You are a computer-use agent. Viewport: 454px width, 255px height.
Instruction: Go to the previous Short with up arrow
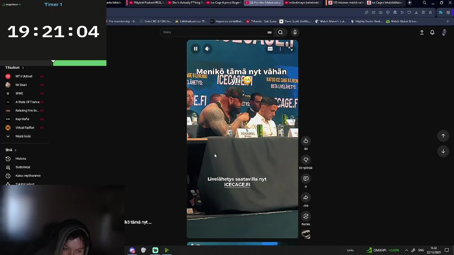(443, 136)
